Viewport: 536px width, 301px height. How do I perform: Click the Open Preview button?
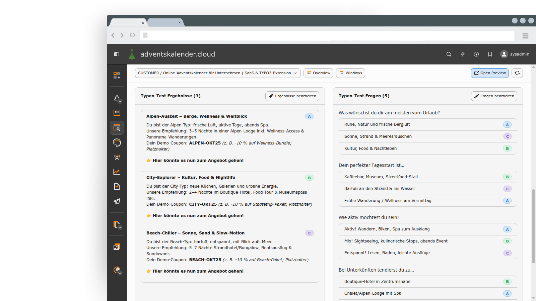point(490,73)
